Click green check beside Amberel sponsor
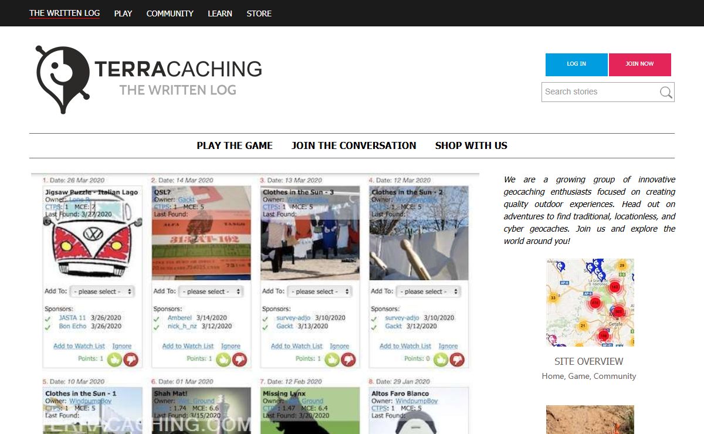 (157, 318)
